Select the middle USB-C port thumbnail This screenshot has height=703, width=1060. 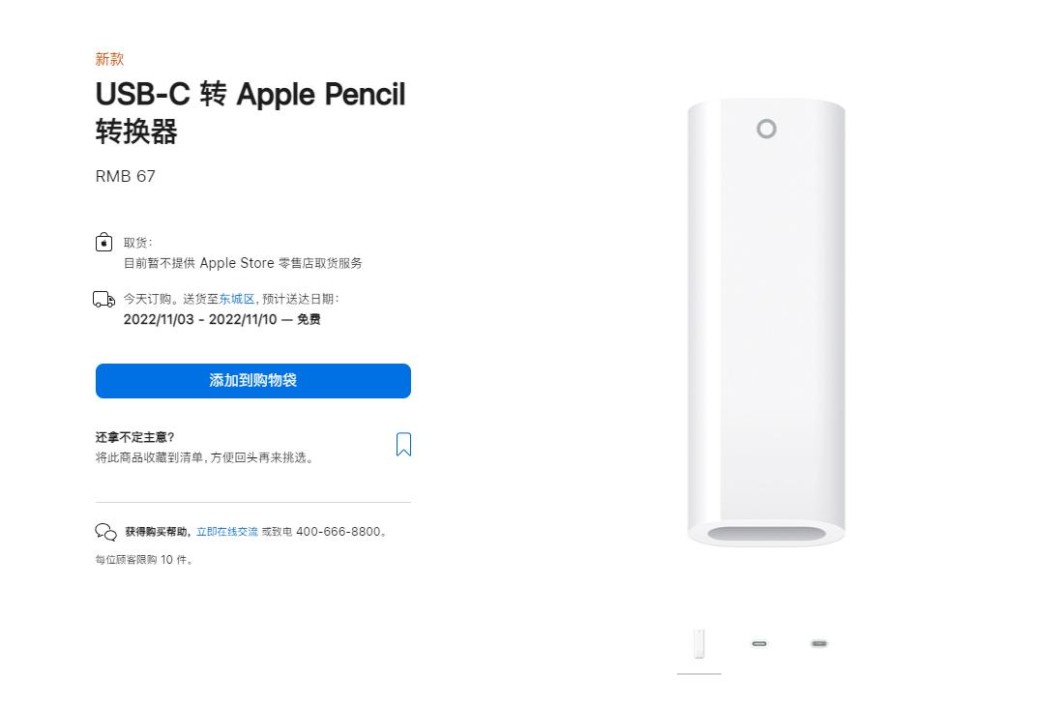[759, 642]
